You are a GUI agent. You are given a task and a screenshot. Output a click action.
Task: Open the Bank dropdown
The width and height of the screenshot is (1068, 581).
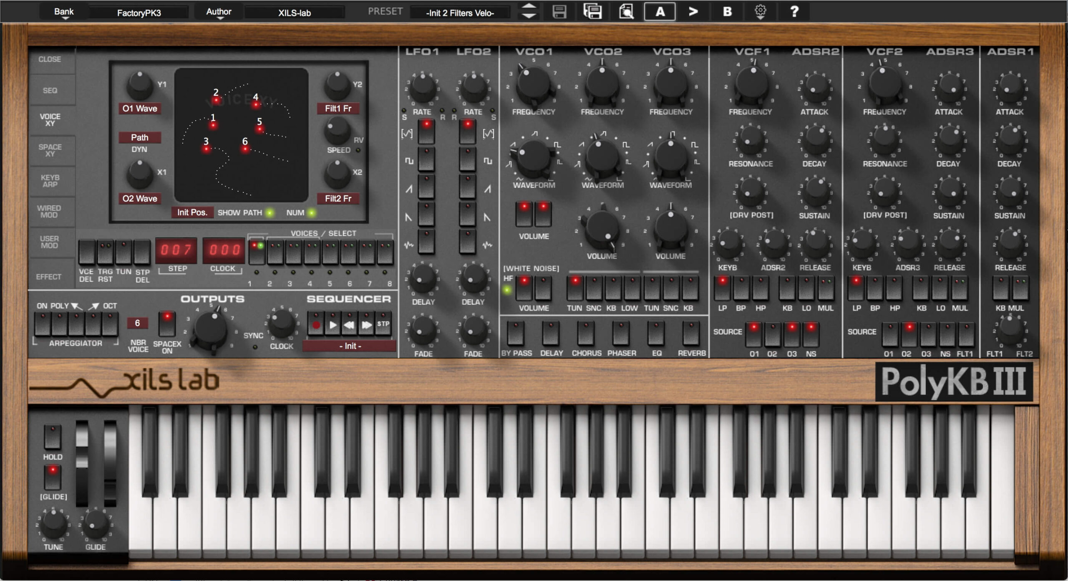pos(64,13)
